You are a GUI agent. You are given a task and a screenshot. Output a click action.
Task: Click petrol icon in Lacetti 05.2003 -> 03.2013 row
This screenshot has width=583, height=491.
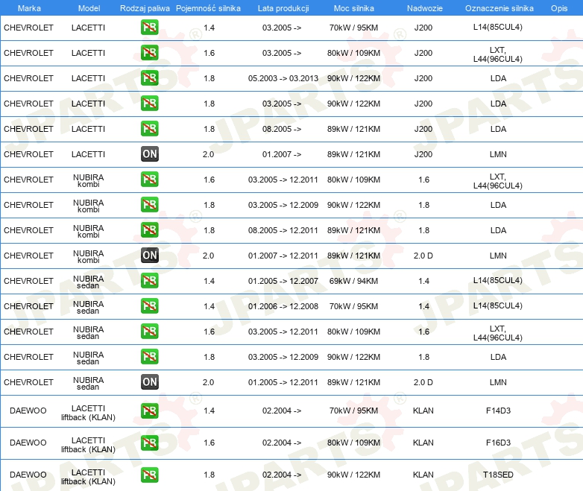coord(149,78)
